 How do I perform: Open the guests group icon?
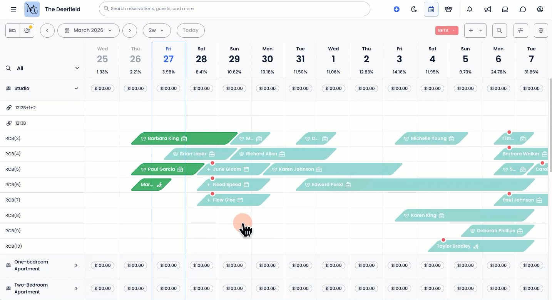click(448, 9)
